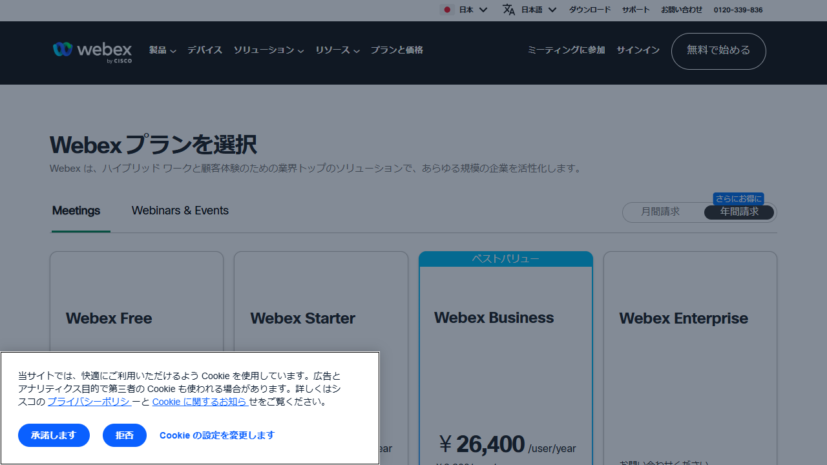The height and width of the screenshot is (465, 827).
Task: Click the ¥26,400 price text
Action: (481, 444)
